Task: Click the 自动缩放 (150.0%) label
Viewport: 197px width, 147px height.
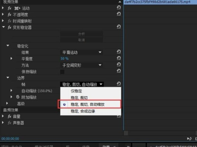Action: [37, 91]
